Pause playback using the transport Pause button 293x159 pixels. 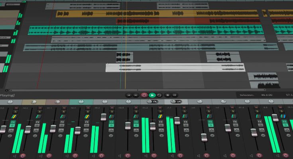point(175,95)
